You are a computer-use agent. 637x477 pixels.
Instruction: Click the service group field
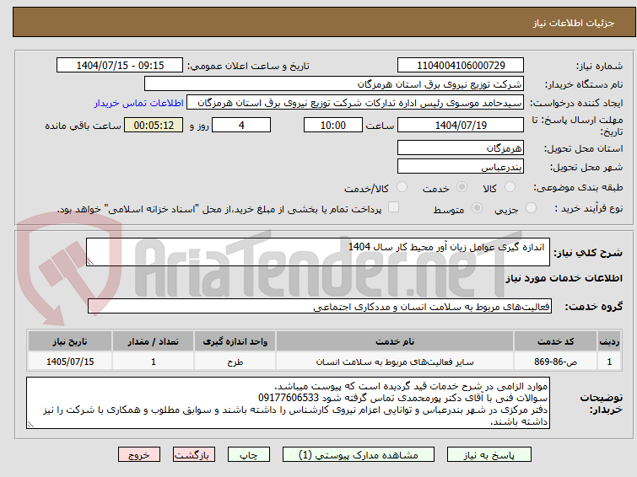(319, 307)
